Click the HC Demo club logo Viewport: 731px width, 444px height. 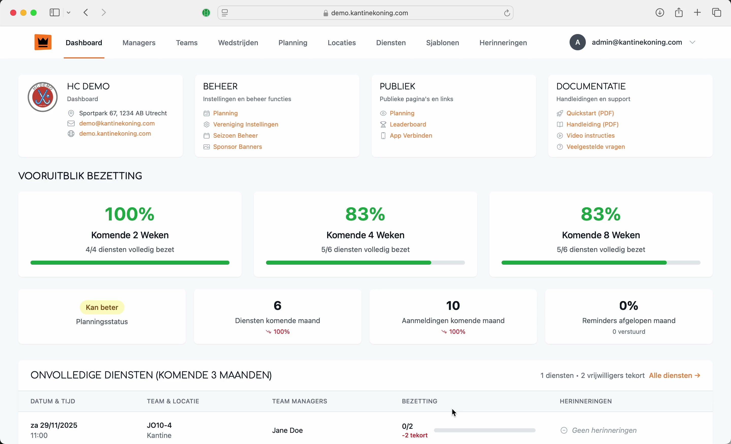pyautogui.click(x=43, y=97)
